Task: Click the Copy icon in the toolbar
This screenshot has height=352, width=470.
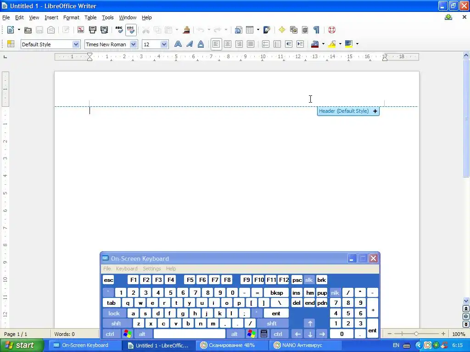Action: pyautogui.click(x=157, y=30)
